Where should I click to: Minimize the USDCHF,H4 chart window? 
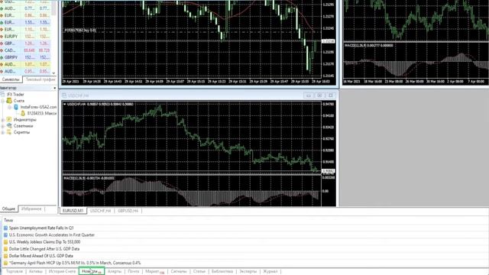[x=309, y=95]
